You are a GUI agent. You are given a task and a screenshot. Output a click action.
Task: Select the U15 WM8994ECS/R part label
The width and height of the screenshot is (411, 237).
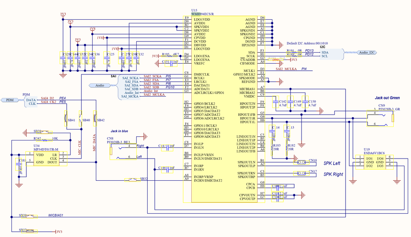(x=202, y=12)
